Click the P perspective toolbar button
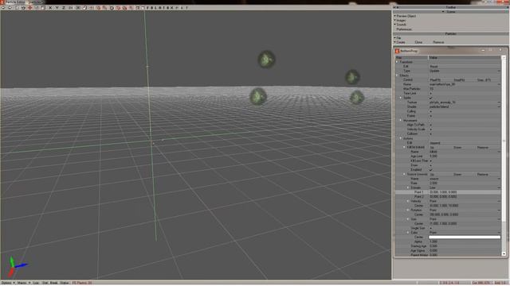The height and width of the screenshot is (286, 510). (x=177, y=7)
